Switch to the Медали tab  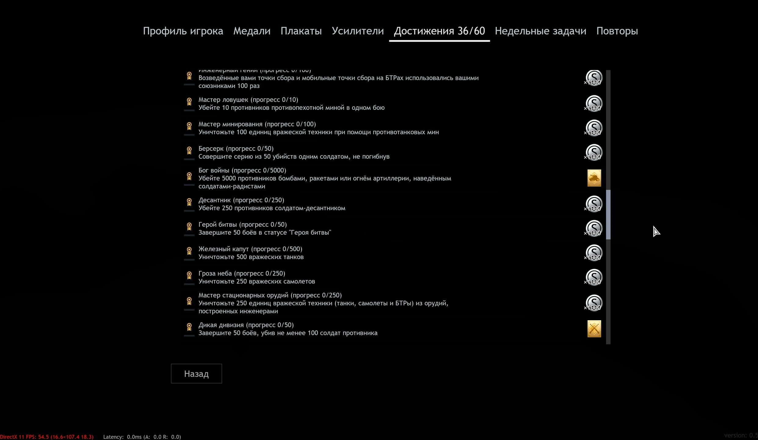coord(252,31)
